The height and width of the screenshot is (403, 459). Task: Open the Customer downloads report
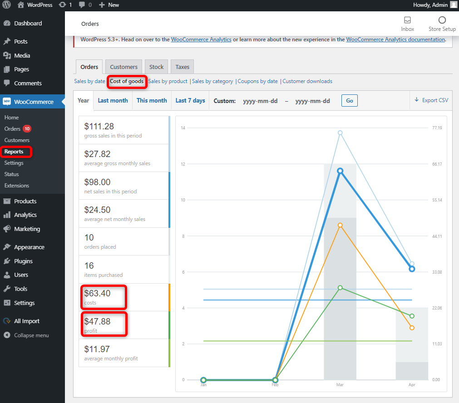[307, 81]
